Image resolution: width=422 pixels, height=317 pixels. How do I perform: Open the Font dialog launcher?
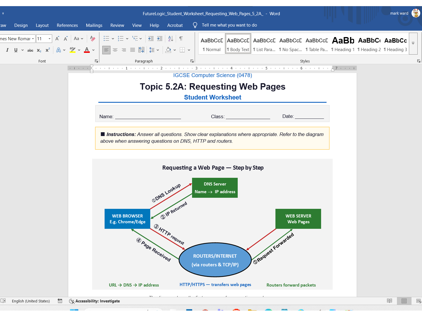96,61
